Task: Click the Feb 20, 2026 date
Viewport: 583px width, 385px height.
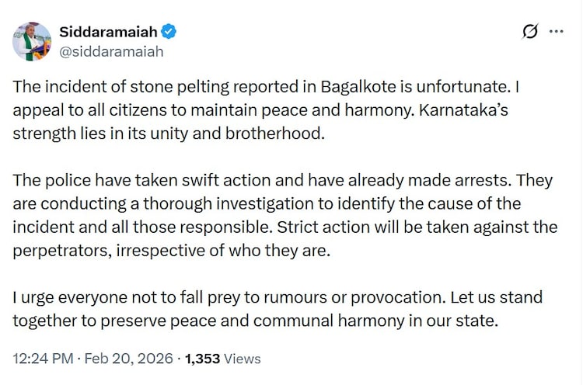Action: pyautogui.click(x=128, y=359)
